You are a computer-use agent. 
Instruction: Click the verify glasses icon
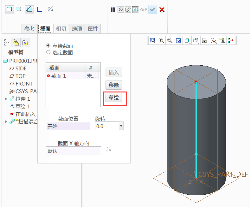coord(144,9)
